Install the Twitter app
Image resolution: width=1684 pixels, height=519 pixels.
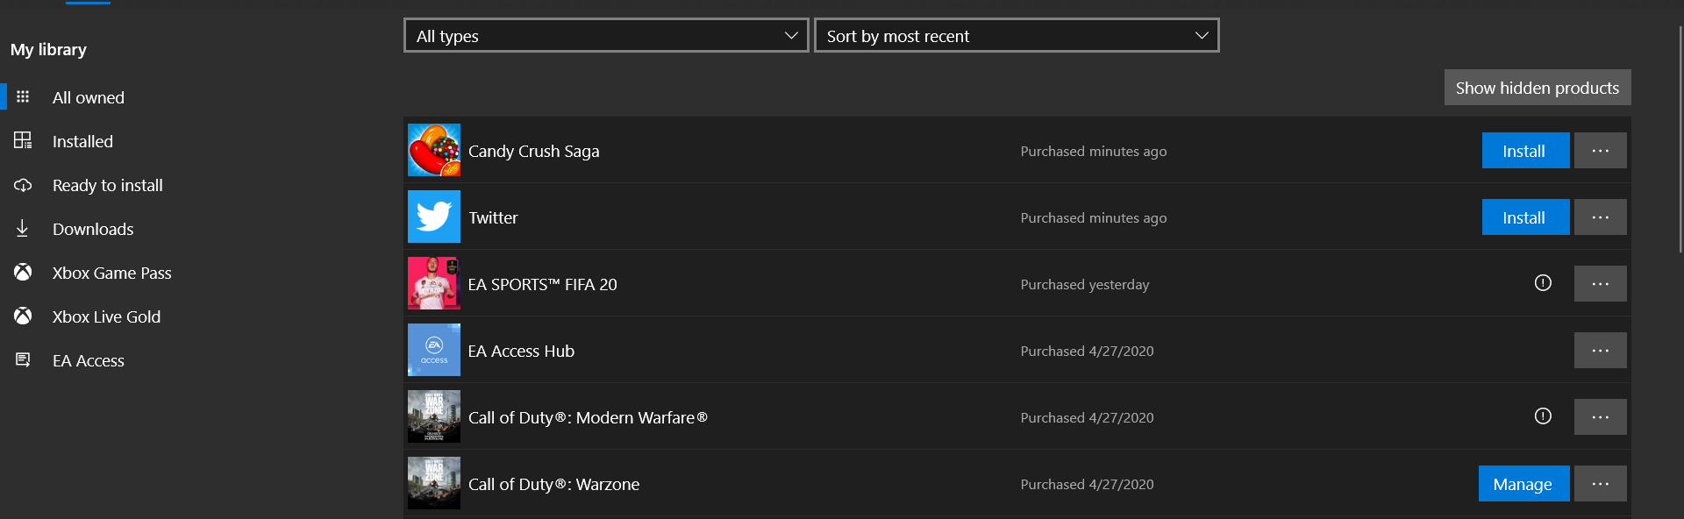(1526, 217)
